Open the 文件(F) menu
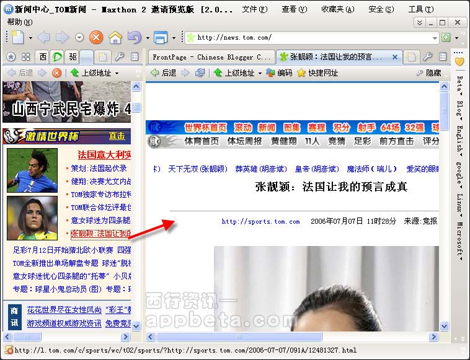This screenshot has width=470, height=360. pyautogui.click(x=254, y=9)
